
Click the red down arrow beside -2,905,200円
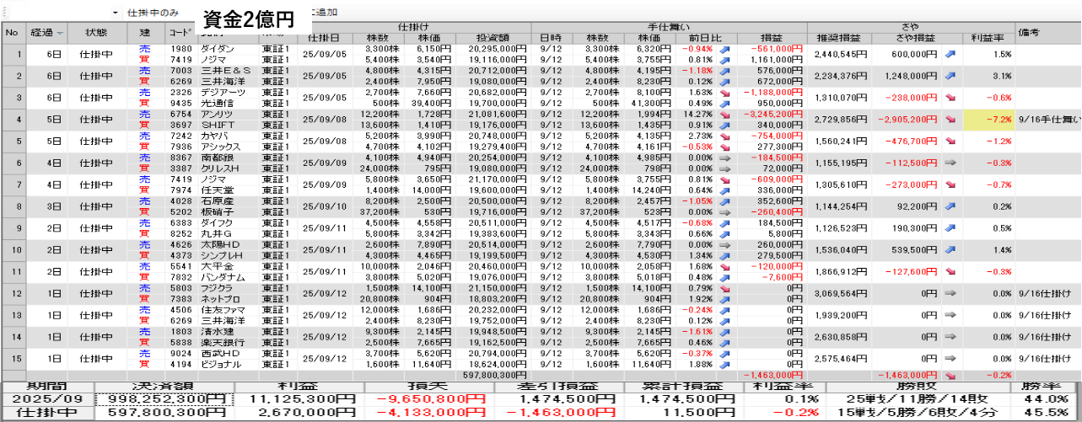951,120
